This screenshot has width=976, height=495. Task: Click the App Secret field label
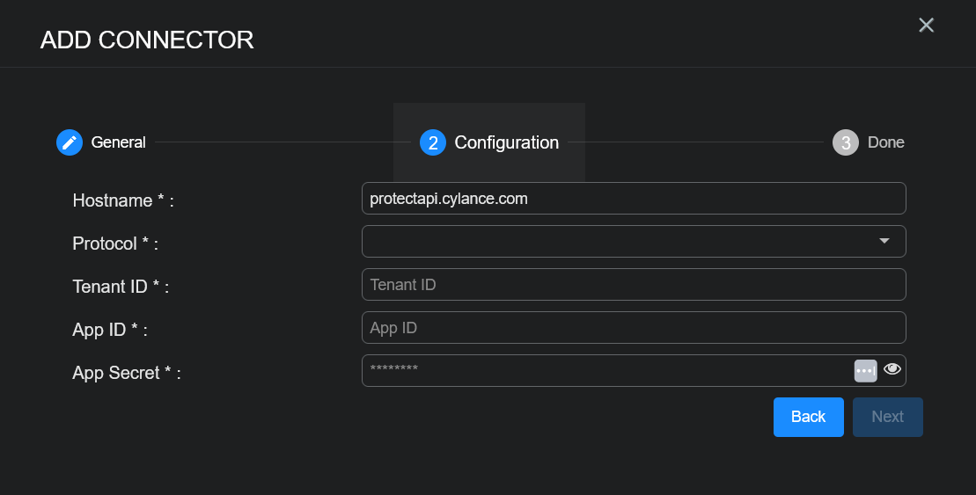(x=127, y=373)
